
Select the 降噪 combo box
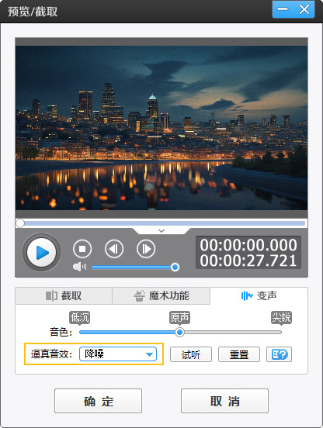118,354
